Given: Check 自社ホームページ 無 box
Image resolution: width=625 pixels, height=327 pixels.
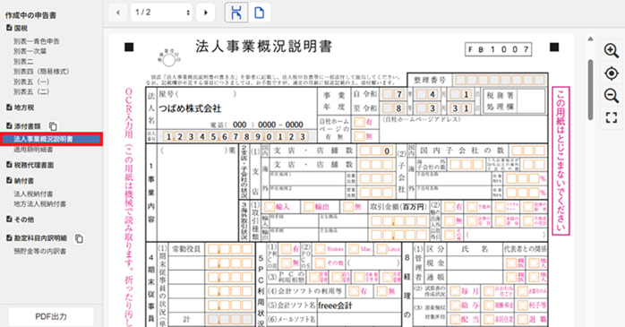Looking at the screenshot, I should tap(359, 136).
